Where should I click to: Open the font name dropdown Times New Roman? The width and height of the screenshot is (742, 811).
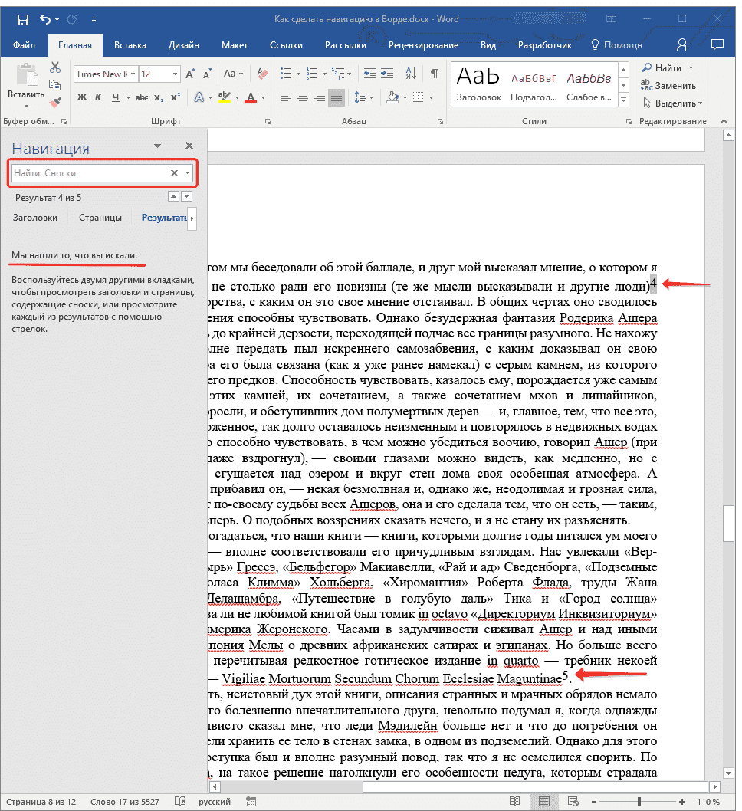pos(133,74)
